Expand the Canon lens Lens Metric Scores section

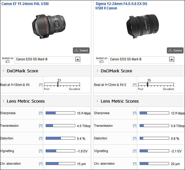(4, 101)
